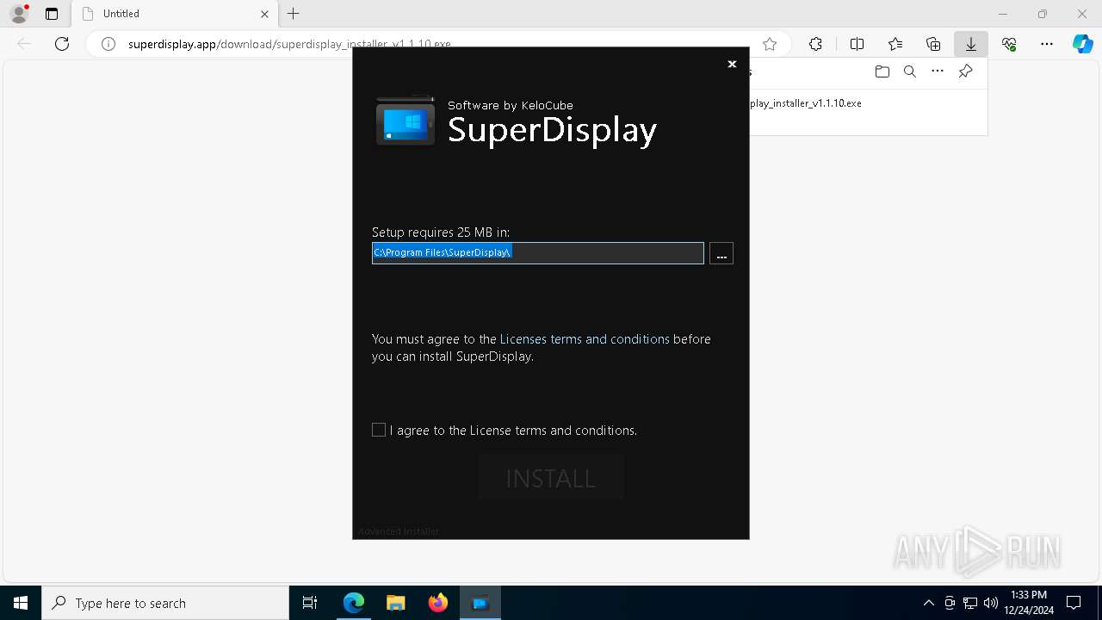Click the taskbar search box
The width and height of the screenshot is (1102, 620).
(x=165, y=603)
